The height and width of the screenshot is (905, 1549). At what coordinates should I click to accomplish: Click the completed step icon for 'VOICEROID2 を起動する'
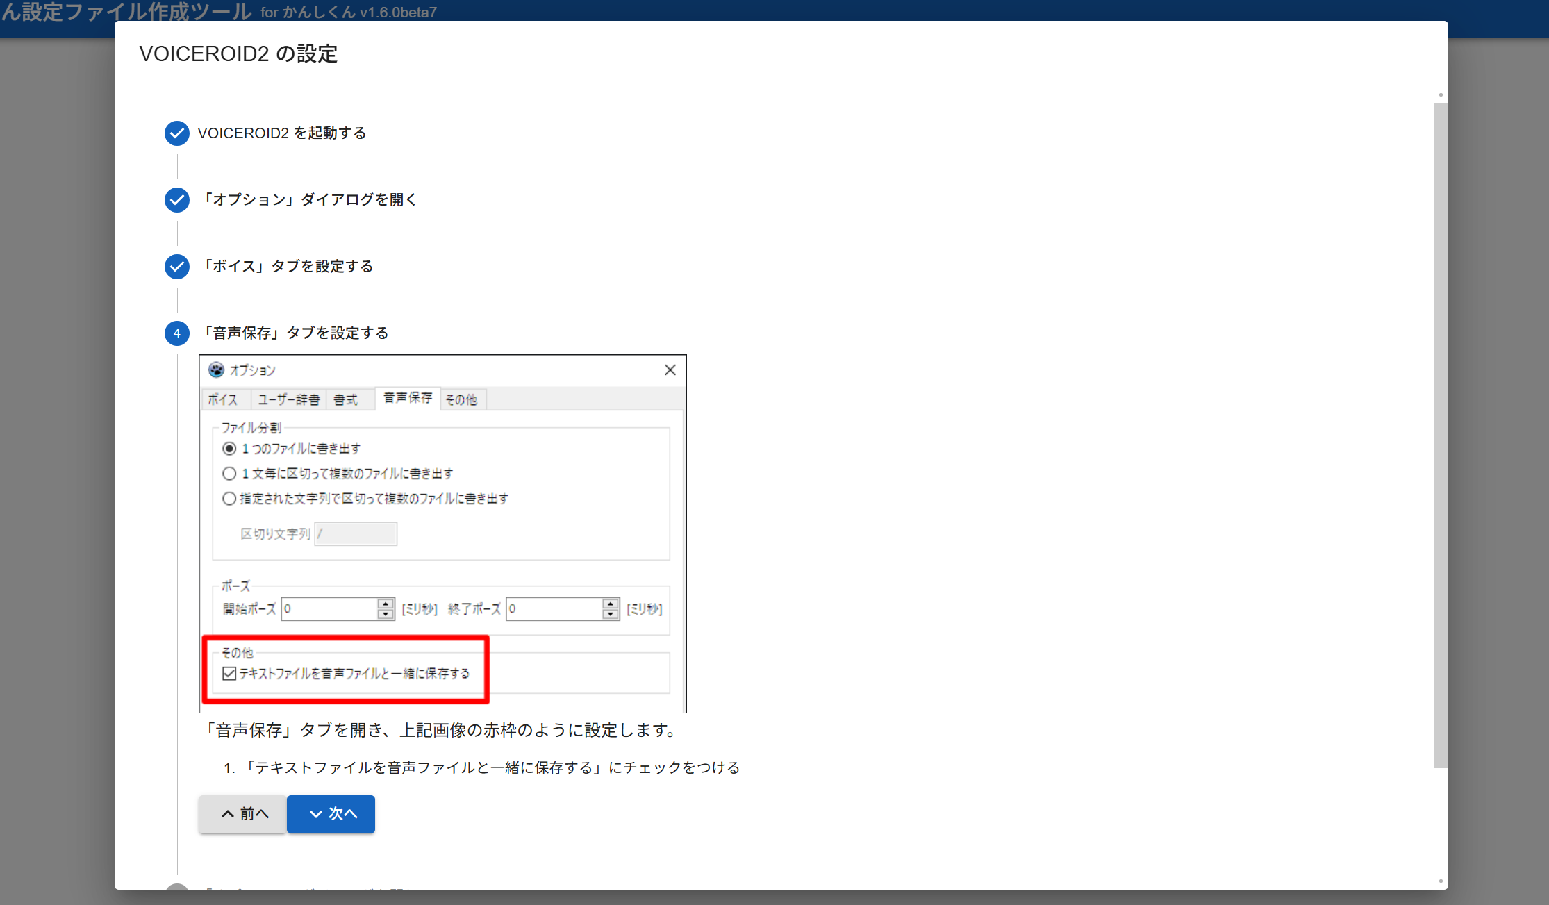(x=176, y=133)
